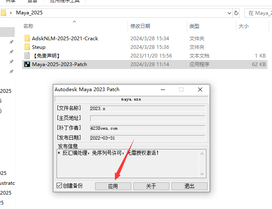Click the release info text in 发布信息 box

[108, 153]
